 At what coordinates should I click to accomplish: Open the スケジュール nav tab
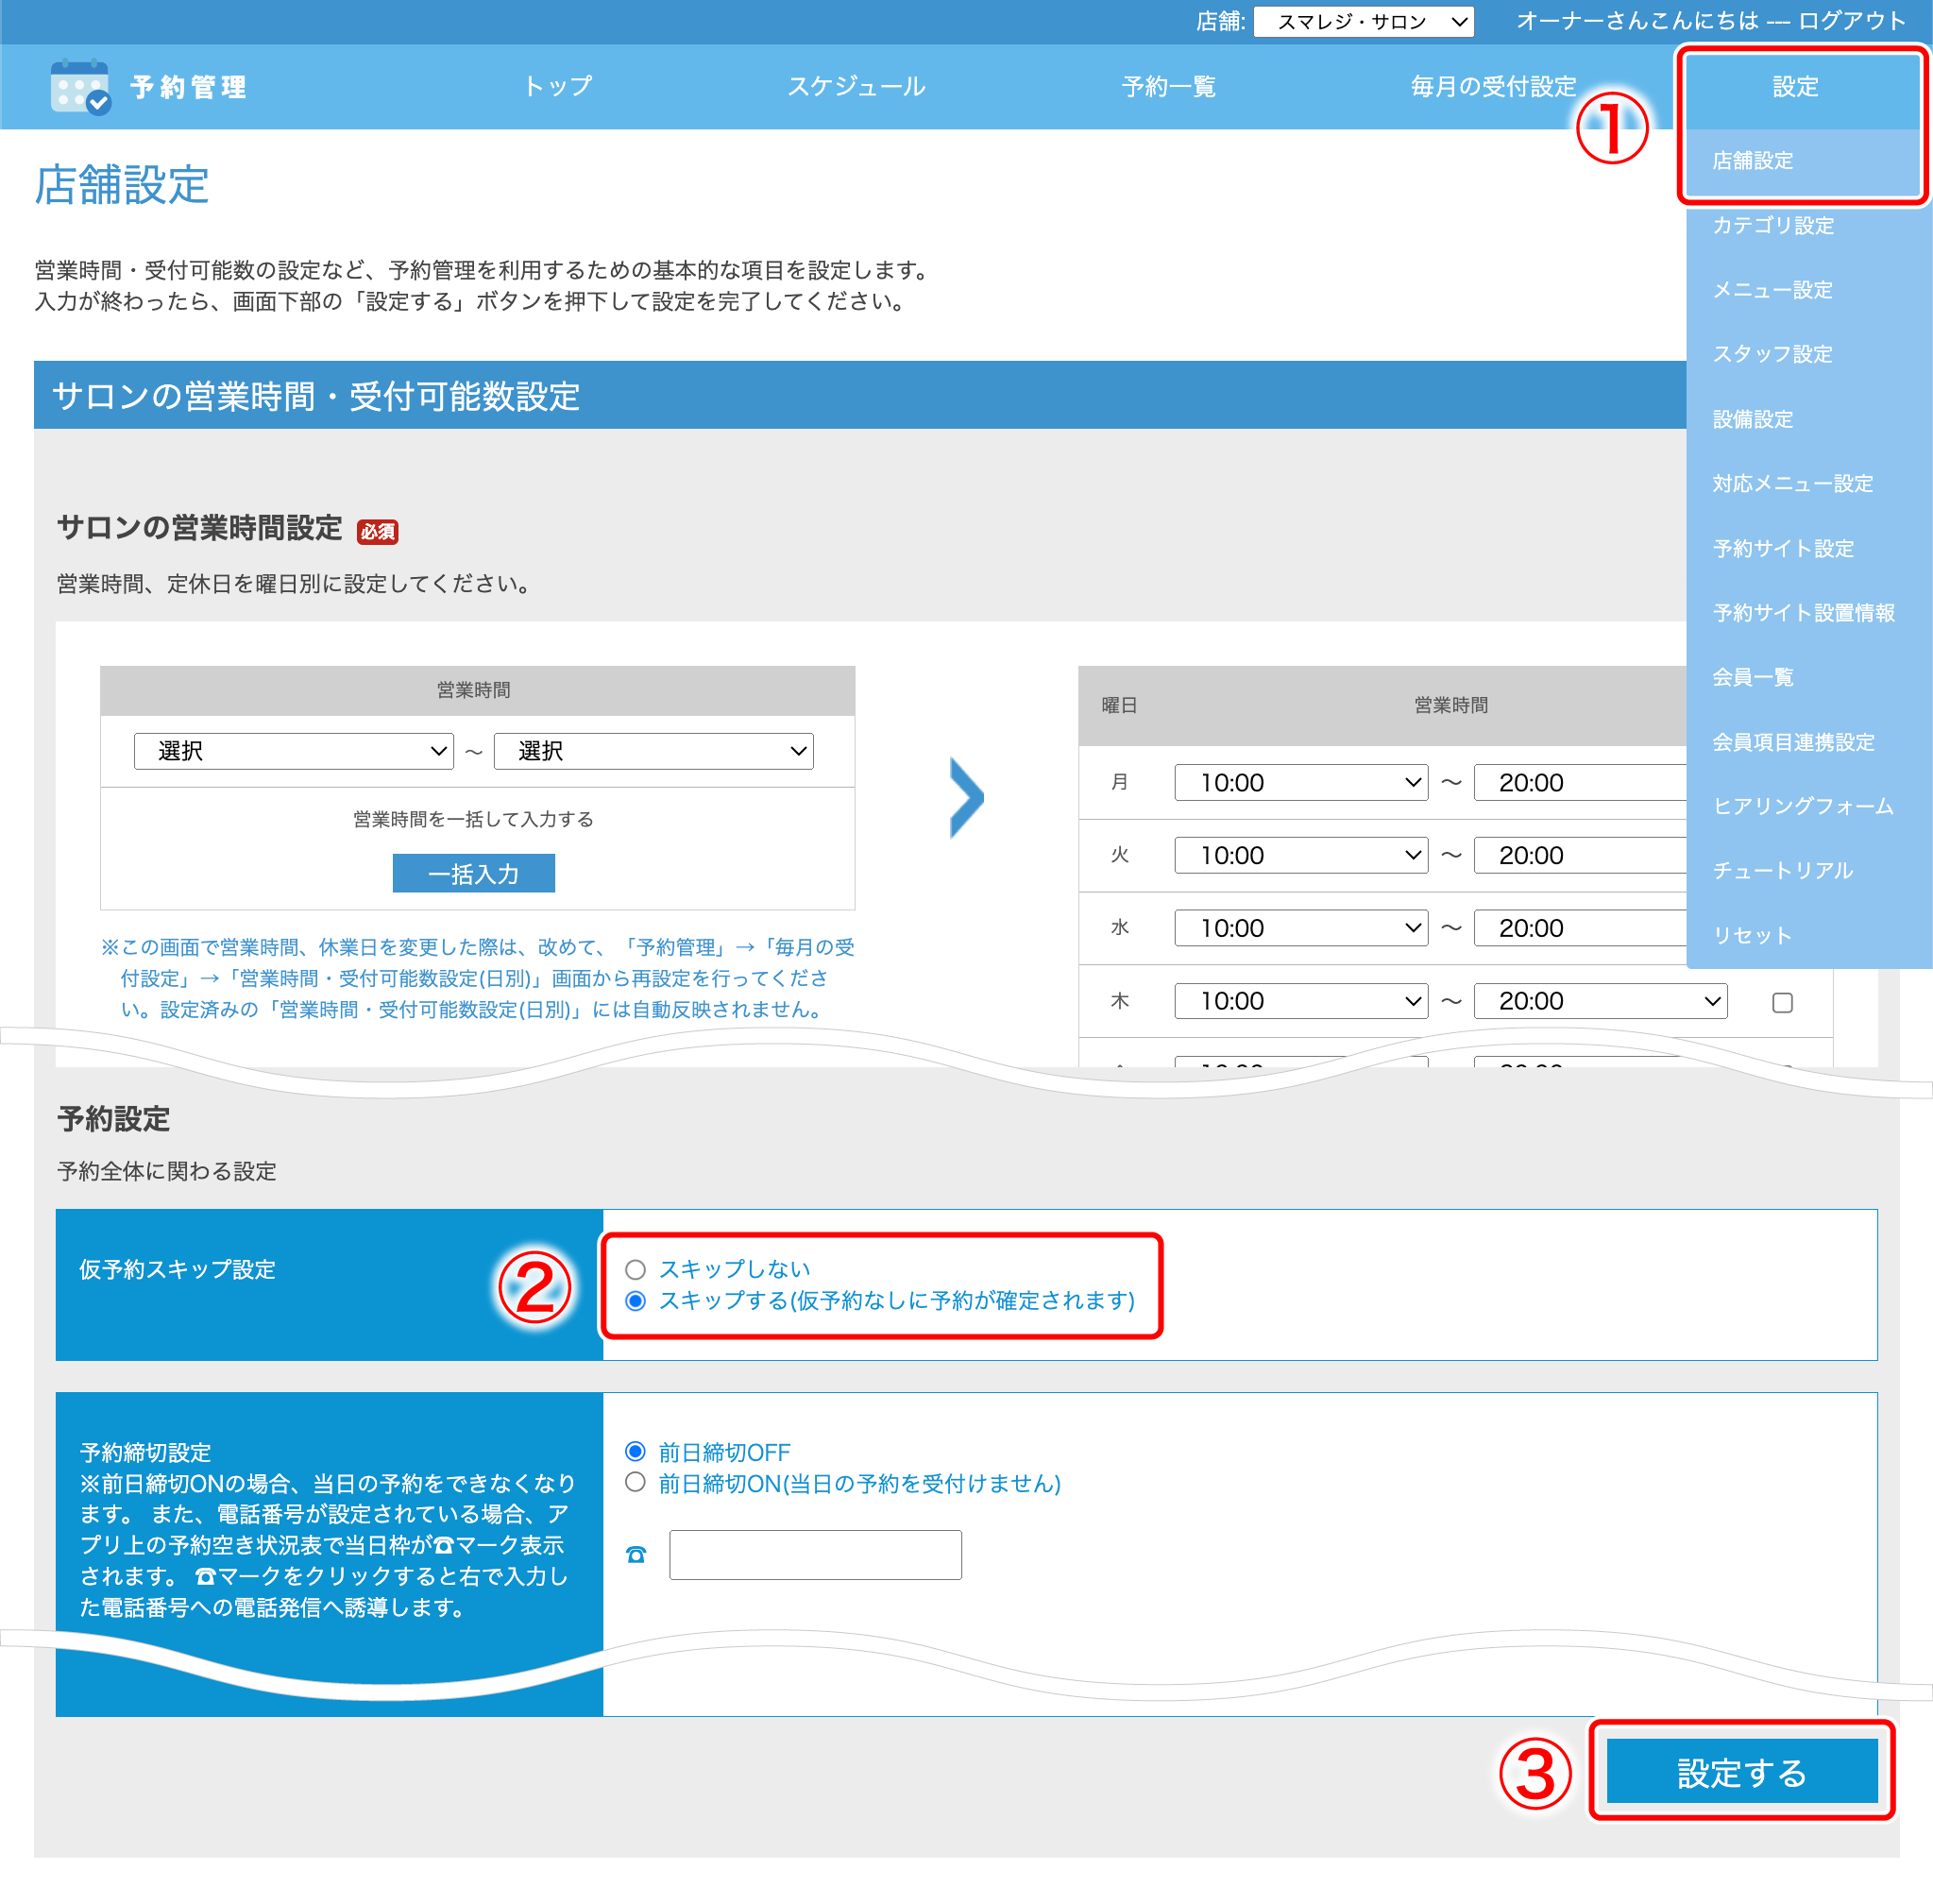tap(856, 87)
